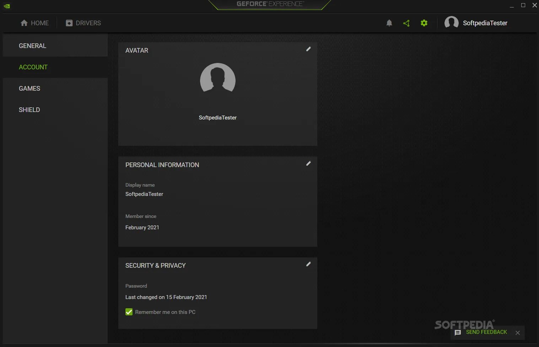
Task: Maximize the GeForce Experience window
Action: [523, 5]
